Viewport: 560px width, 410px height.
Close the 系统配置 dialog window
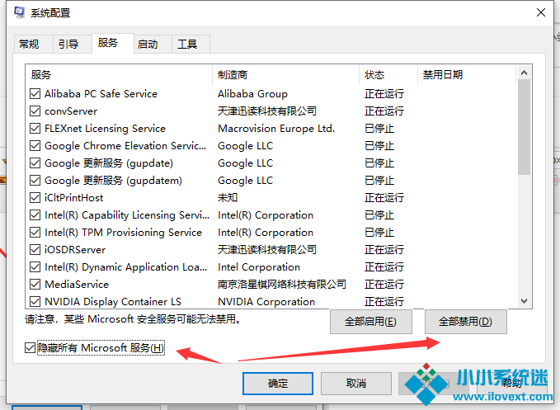pyautogui.click(x=541, y=12)
